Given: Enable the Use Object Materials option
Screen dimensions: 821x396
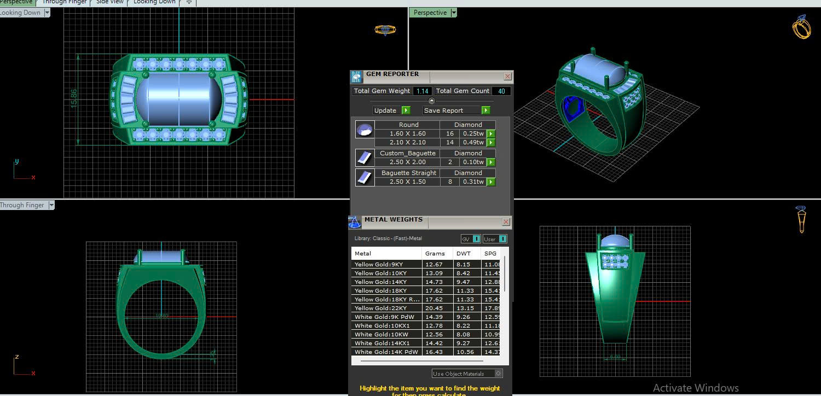Looking at the screenshot, I should 498,374.
